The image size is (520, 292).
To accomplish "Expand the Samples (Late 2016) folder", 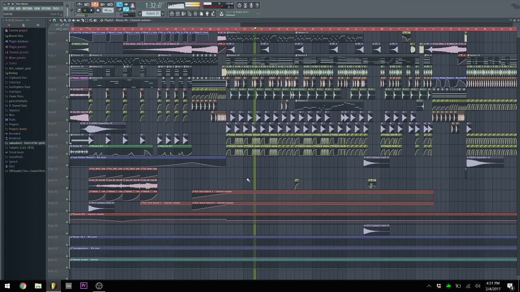I will pos(21,148).
